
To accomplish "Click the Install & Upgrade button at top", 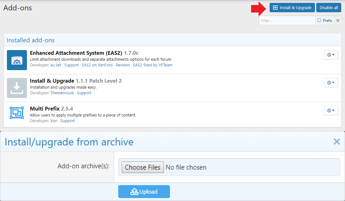I will coord(292,8).
